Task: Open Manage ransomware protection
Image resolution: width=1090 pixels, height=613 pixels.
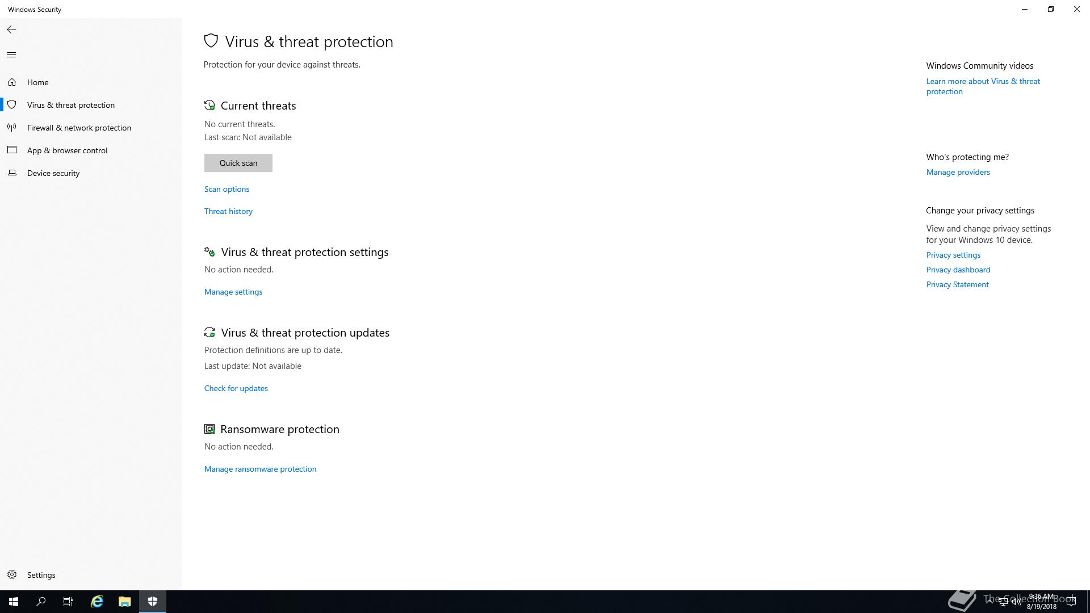Action: (261, 469)
